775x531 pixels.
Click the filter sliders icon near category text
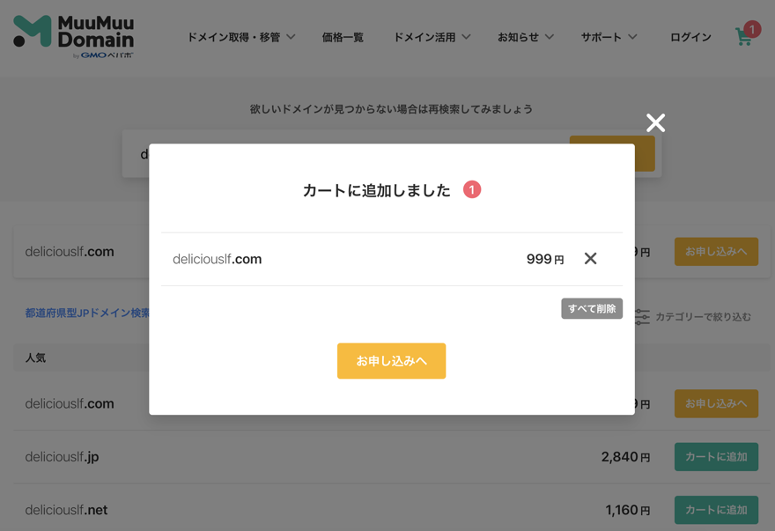click(x=641, y=317)
